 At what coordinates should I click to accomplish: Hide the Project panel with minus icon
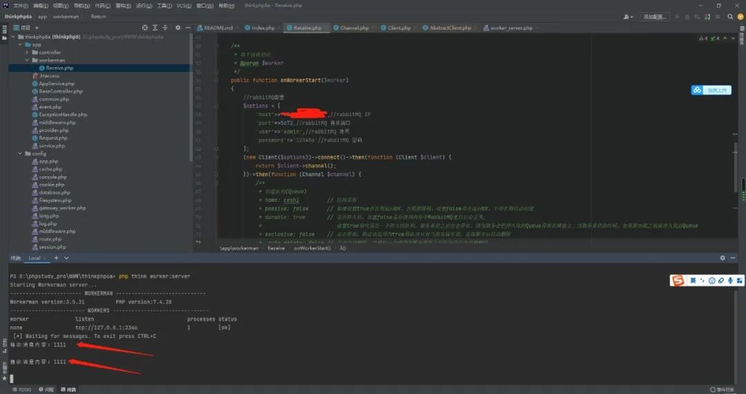pyautogui.click(x=187, y=28)
